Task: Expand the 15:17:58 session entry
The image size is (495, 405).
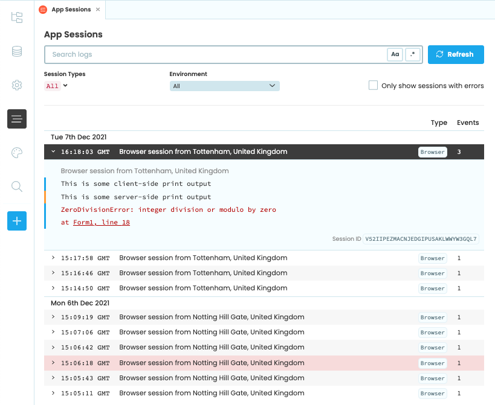Action: [53, 258]
